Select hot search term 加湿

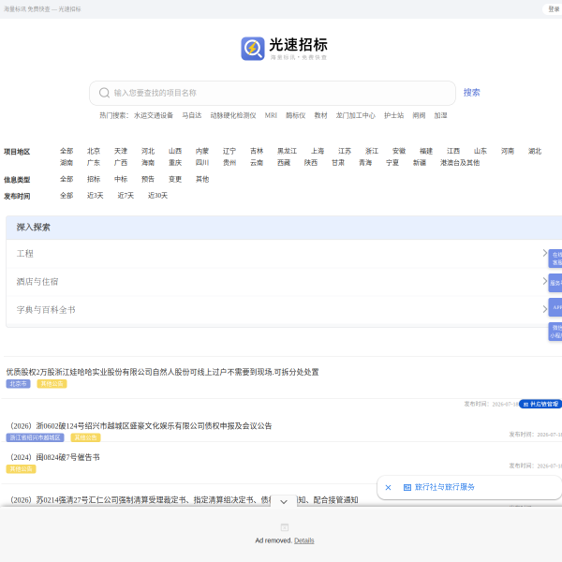point(440,115)
